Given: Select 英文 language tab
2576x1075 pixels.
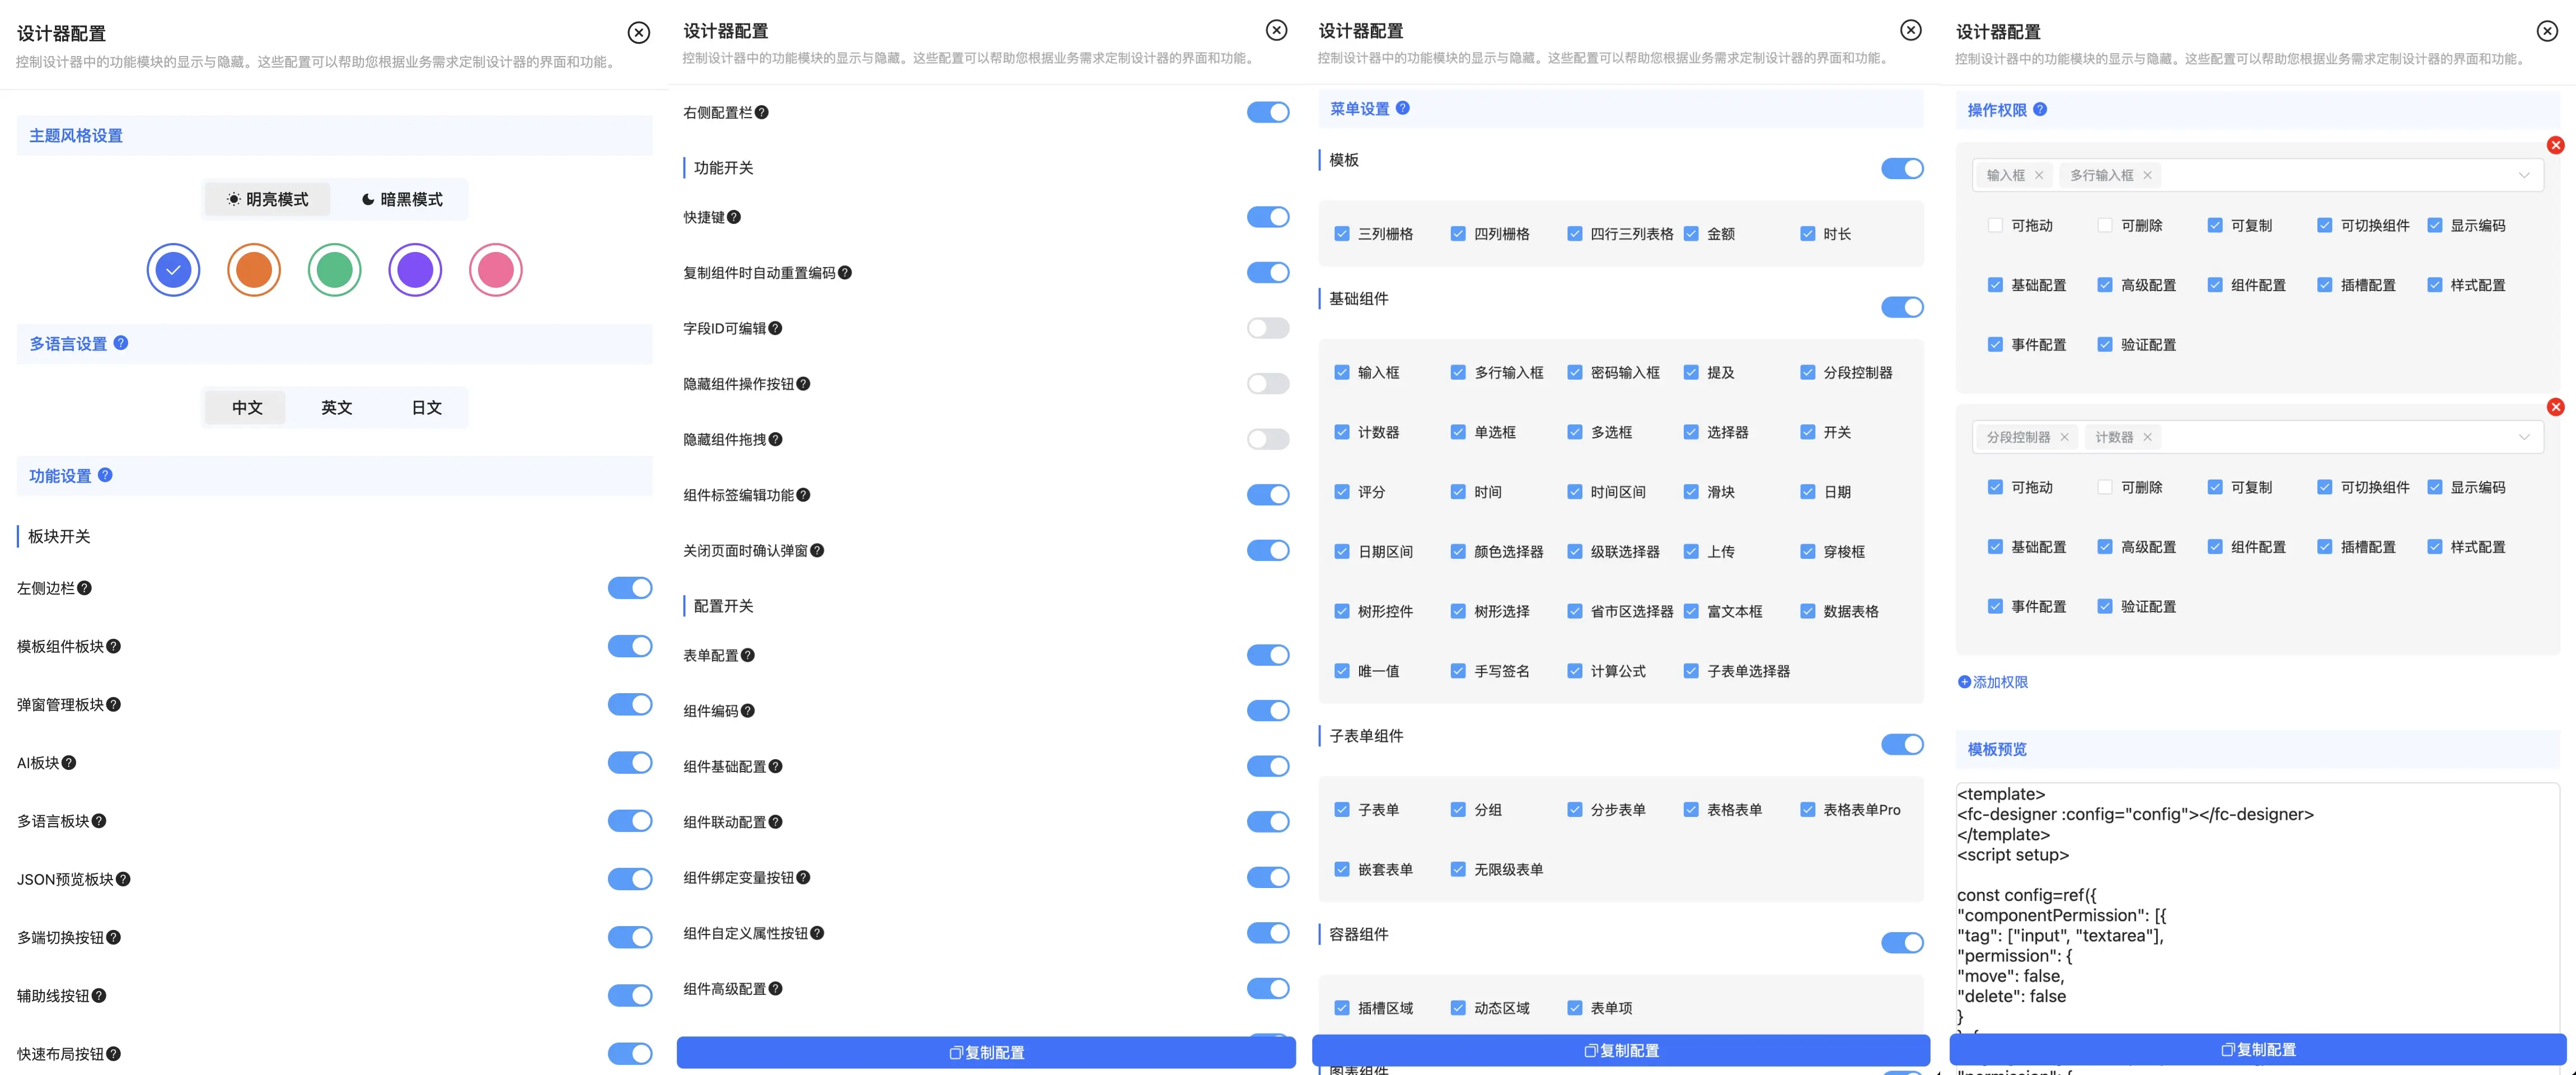Looking at the screenshot, I should tap(336, 407).
